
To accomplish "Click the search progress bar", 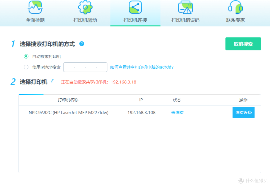I will (139, 94).
